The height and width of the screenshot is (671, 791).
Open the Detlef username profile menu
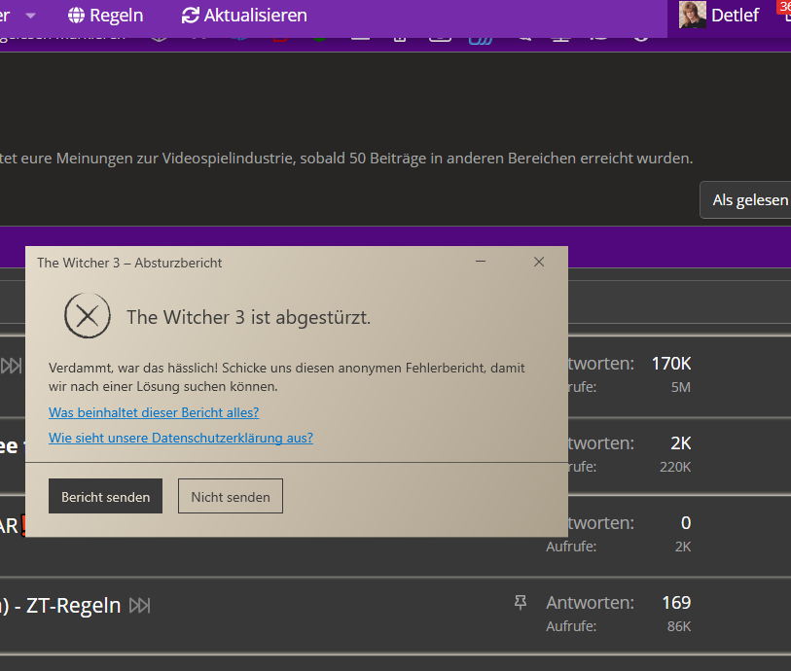[735, 16]
